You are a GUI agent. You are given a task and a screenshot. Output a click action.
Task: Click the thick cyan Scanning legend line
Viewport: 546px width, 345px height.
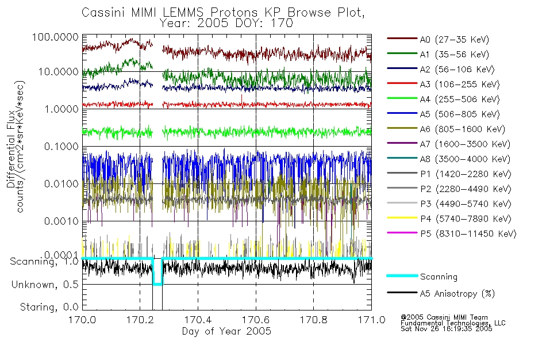[x=402, y=275]
